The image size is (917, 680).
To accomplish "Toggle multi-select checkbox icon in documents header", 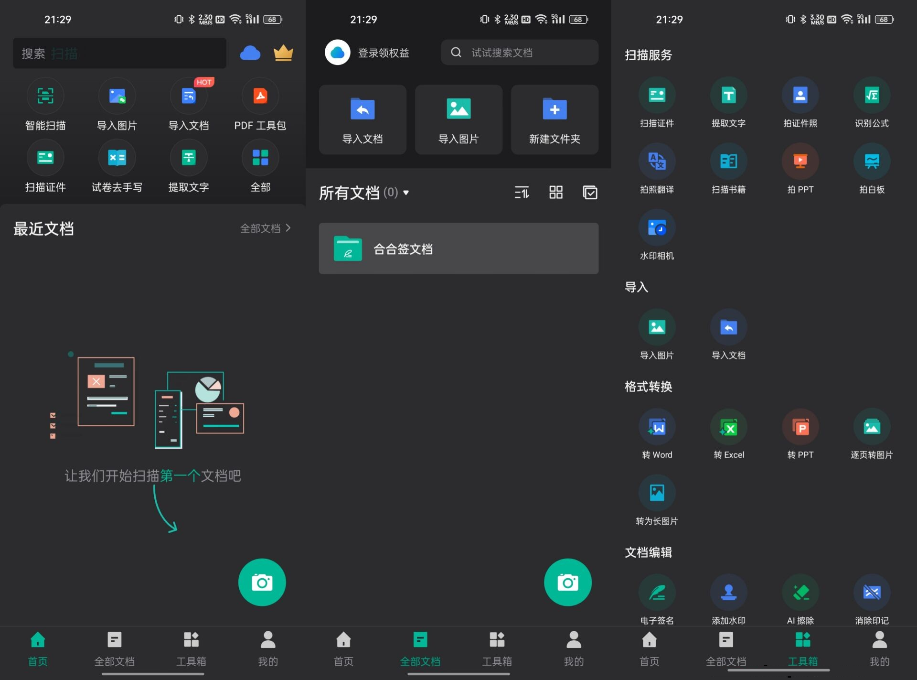I will coord(590,193).
